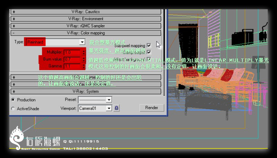Expand the rollout below Color mapping

click(x=86, y=77)
